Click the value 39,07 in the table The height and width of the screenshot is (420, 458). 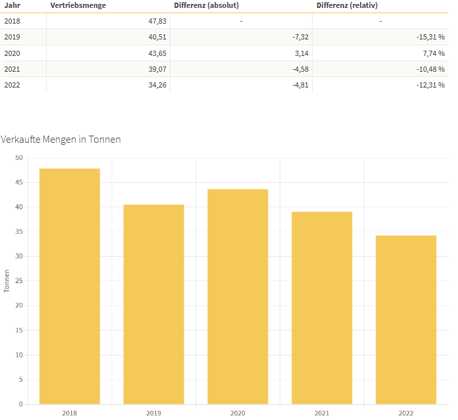[x=157, y=69]
